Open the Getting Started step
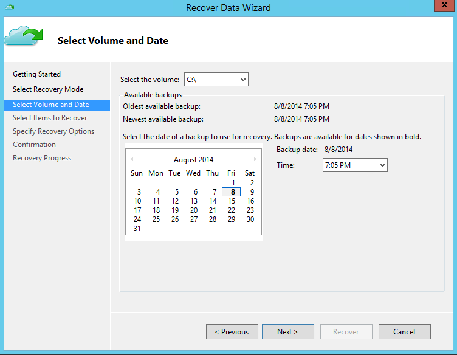 36,74
